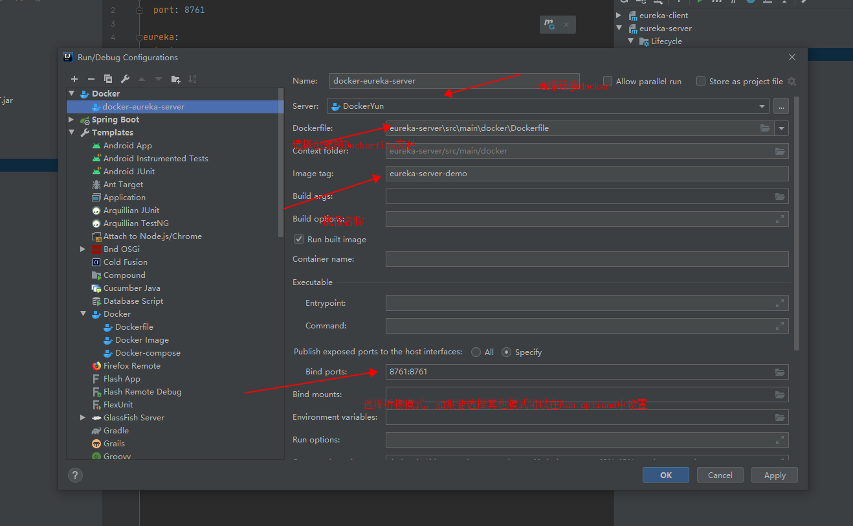Open Bind mounts editor folder icon
853x526 pixels.
780,394
